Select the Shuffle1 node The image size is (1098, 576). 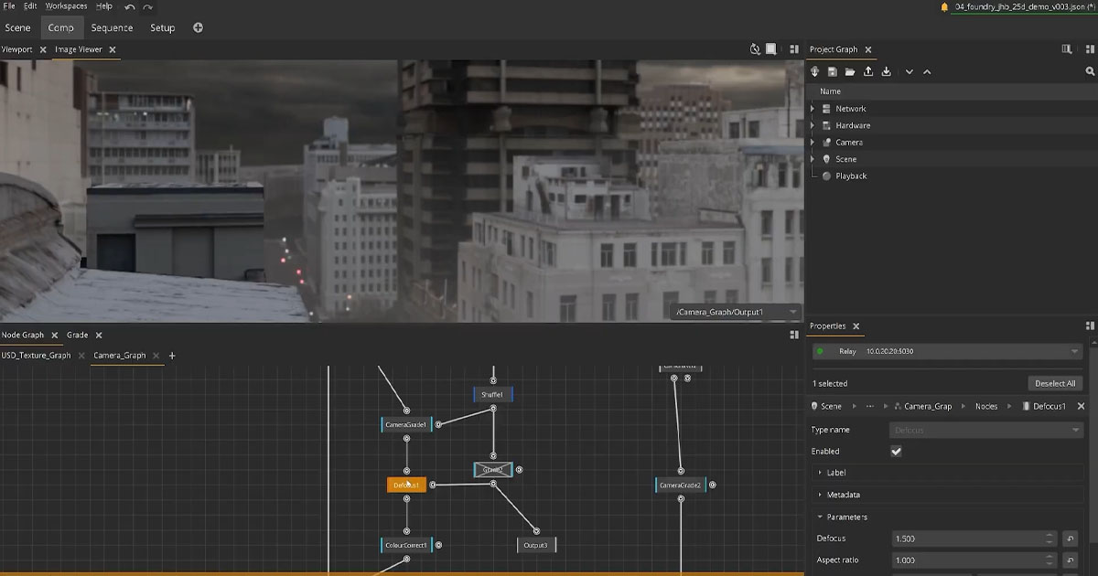[x=492, y=395]
